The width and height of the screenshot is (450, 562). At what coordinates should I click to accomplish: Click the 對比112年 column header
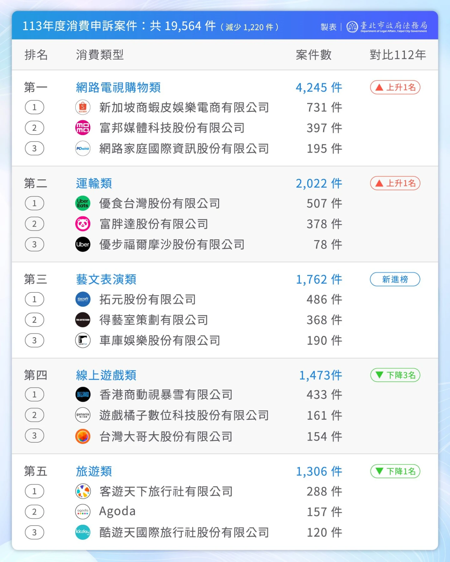[397, 55]
